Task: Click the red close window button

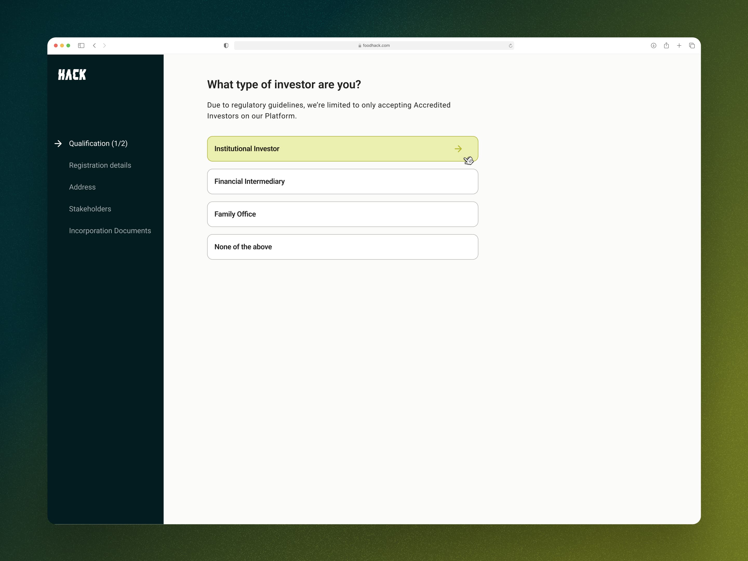Action: pyautogui.click(x=56, y=45)
